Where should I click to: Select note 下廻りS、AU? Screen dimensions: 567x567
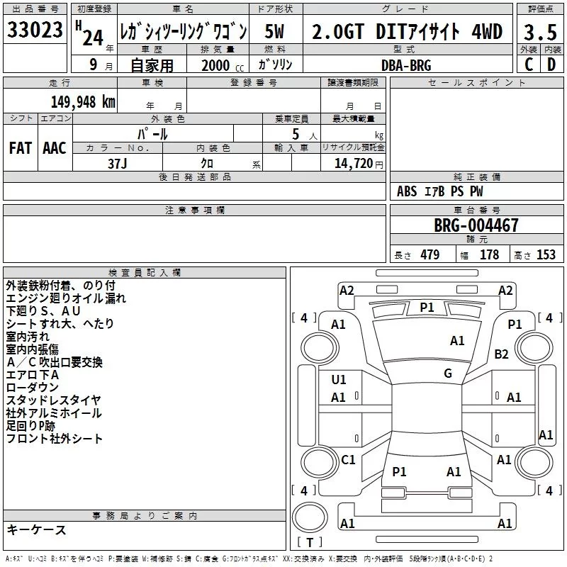pyautogui.click(x=43, y=311)
